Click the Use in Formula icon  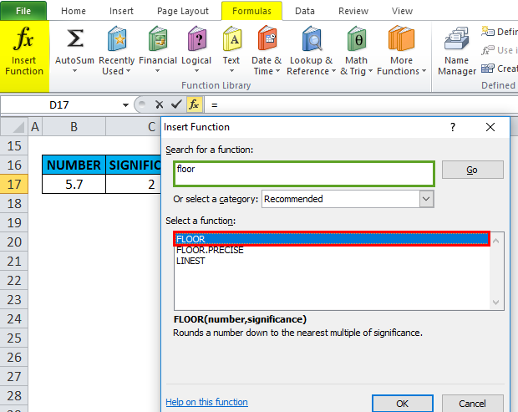(x=487, y=50)
